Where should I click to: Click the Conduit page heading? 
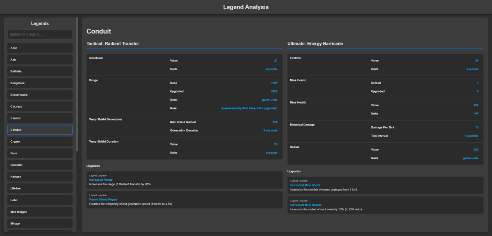coord(99,31)
